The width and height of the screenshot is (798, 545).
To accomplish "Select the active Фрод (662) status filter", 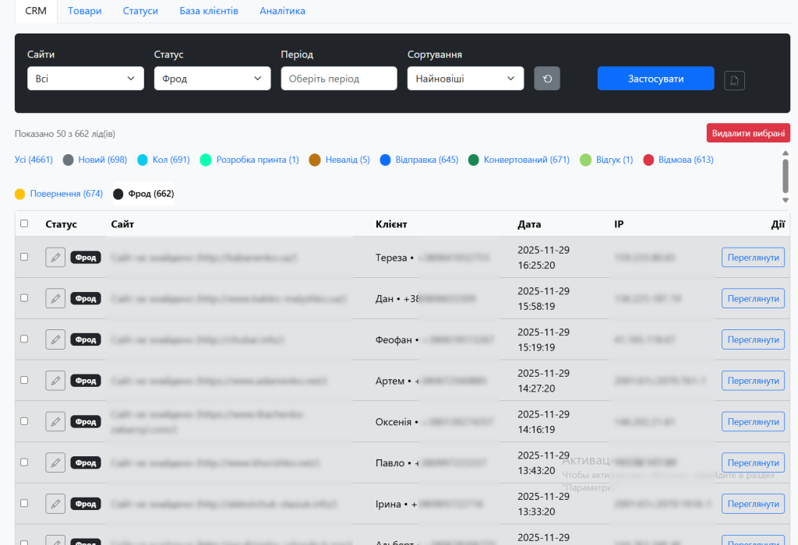I will point(143,194).
